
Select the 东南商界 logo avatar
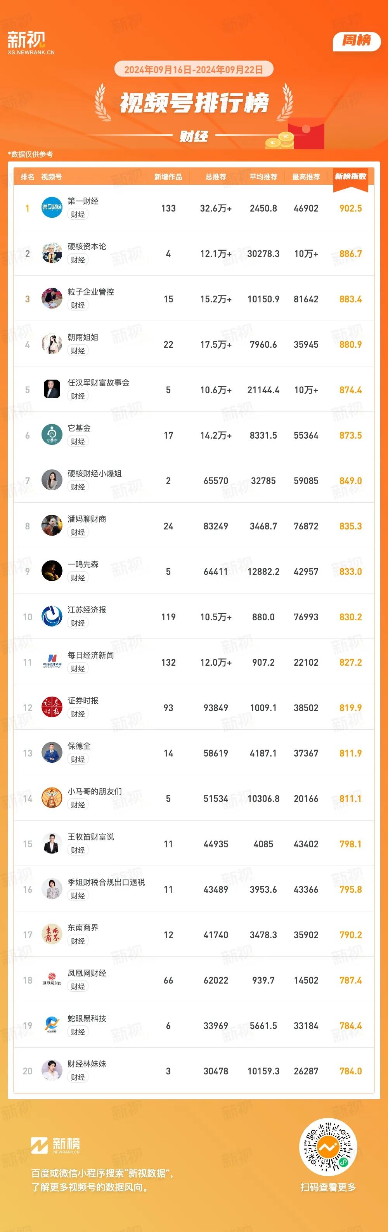click(x=52, y=935)
